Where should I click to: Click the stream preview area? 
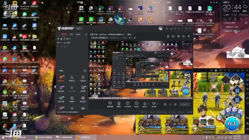[141, 70]
